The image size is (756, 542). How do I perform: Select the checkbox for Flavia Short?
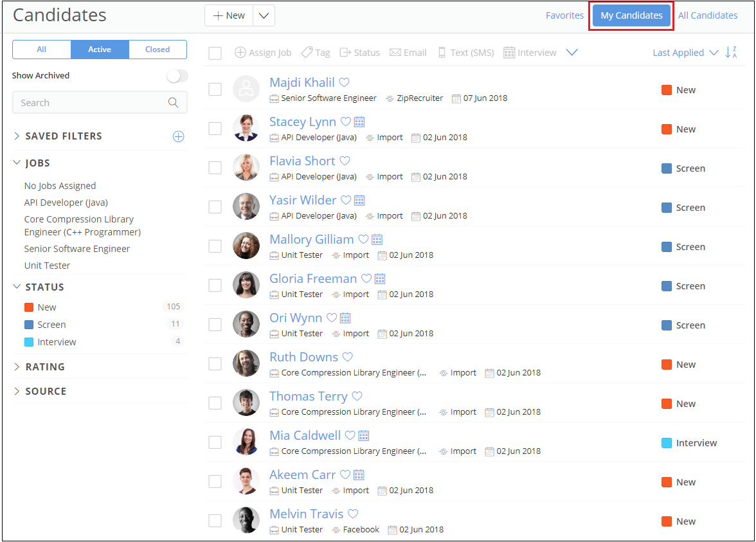click(215, 168)
